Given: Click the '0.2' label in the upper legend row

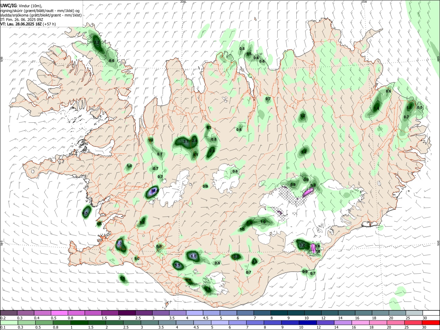Looking at the screenshot, I should [x=3, y=318].
